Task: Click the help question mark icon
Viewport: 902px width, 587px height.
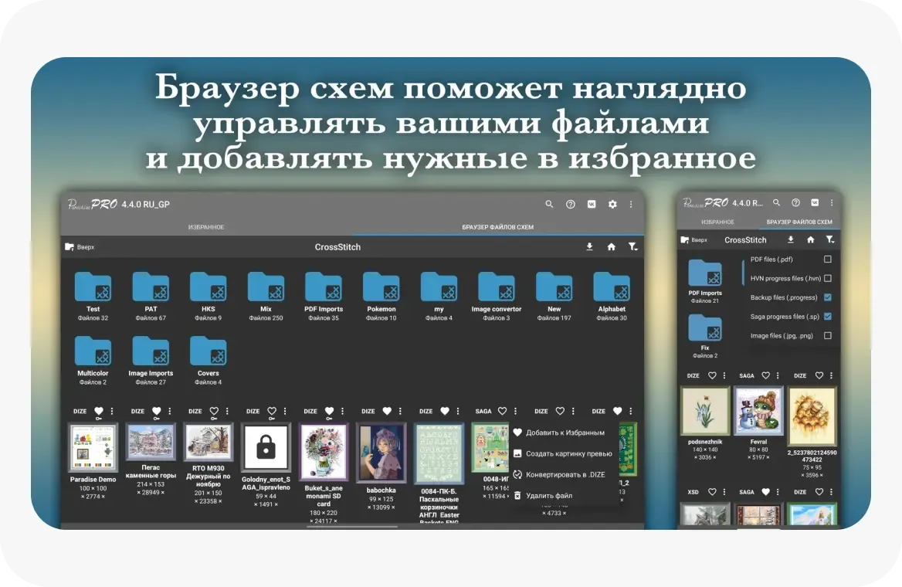Action: point(571,204)
